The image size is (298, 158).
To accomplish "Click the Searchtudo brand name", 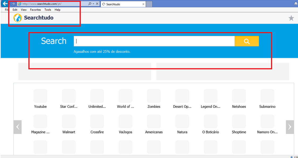I will (38, 18).
